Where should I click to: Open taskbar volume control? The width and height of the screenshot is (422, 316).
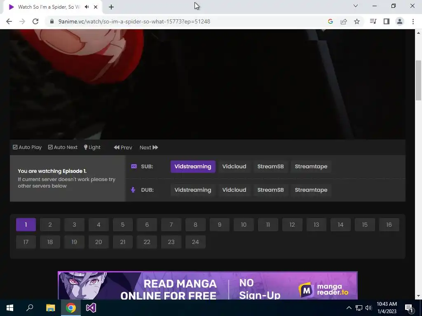(x=368, y=308)
